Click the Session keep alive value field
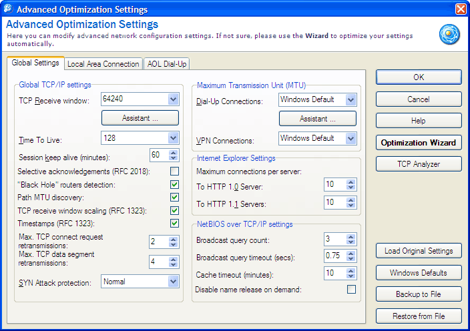The height and width of the screenshot is (331, 470). click(159, 155)
